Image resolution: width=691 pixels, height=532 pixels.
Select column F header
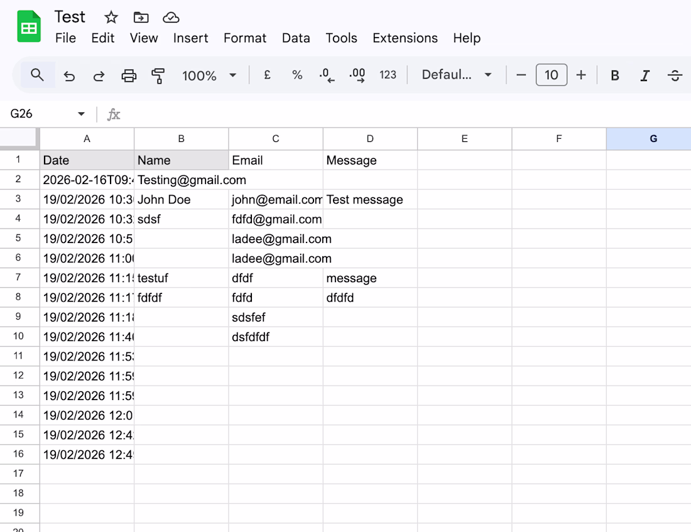pyautogui.click(x=559, y=139)
